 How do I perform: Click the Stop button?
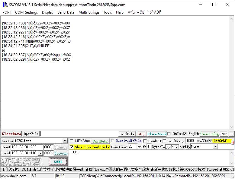click(141, 134)
